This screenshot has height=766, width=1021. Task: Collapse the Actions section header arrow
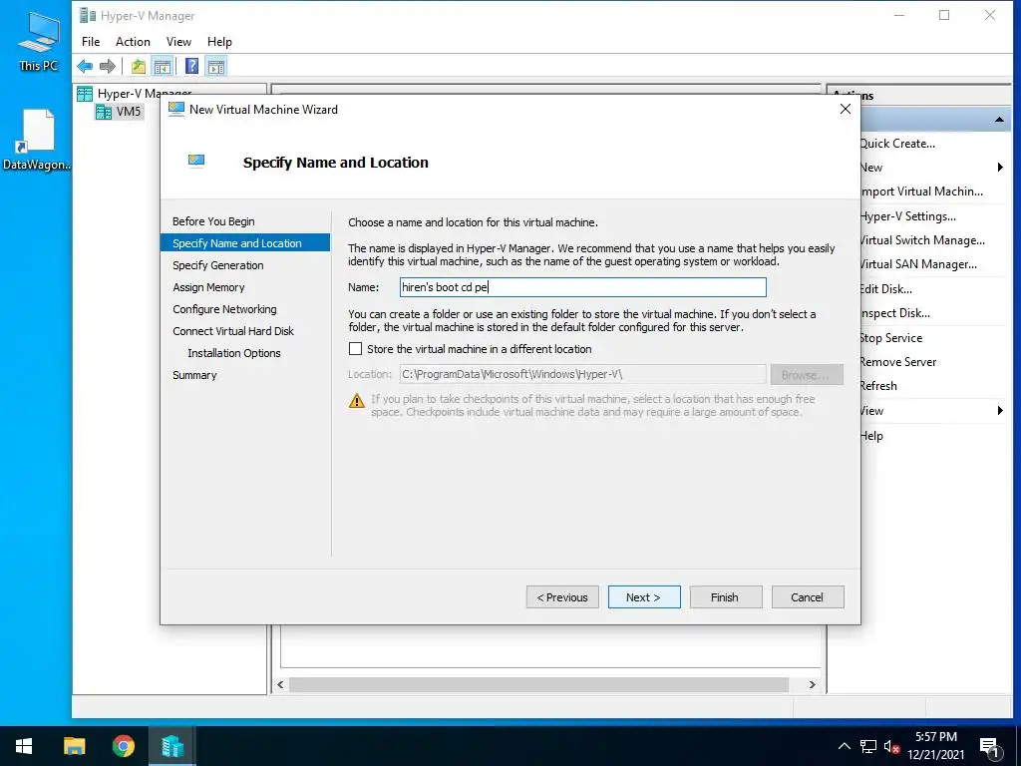point(999,120)
